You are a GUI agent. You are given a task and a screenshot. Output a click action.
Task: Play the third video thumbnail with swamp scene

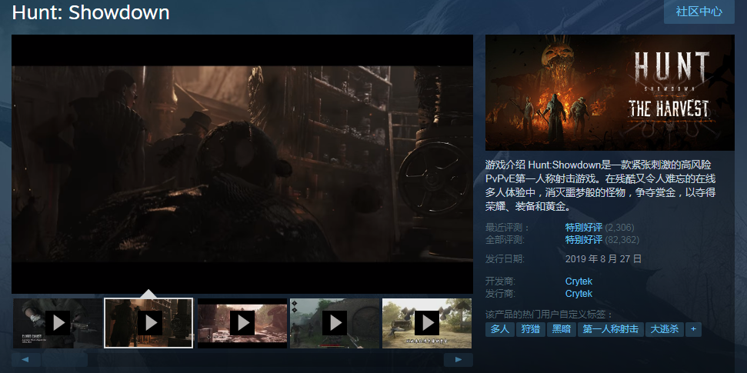(x=242, y=323)
